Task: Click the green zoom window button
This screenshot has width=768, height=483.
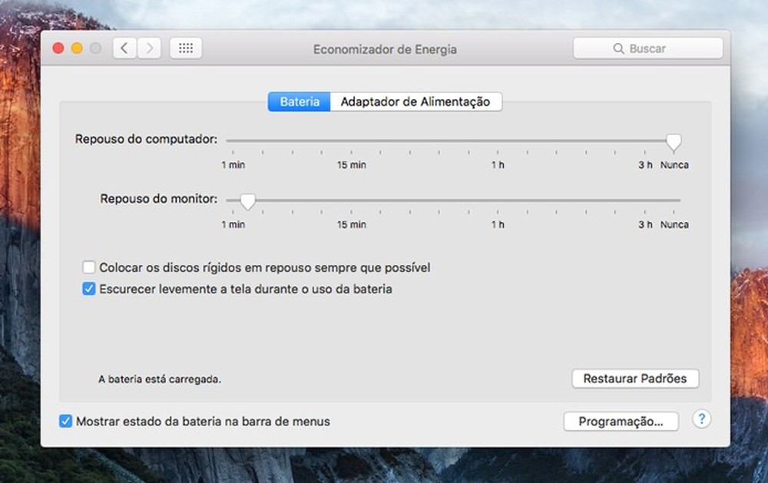Action: (94, 47)
